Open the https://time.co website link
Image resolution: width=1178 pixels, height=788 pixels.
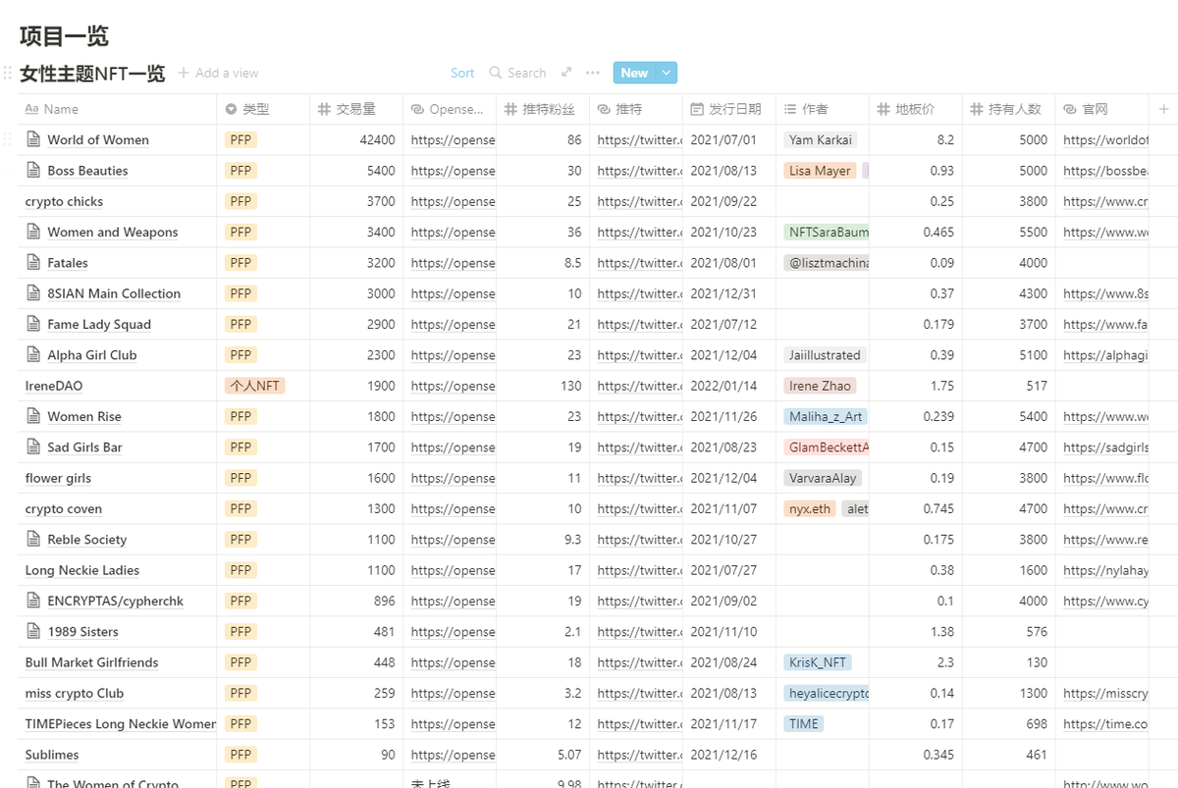1105,723
